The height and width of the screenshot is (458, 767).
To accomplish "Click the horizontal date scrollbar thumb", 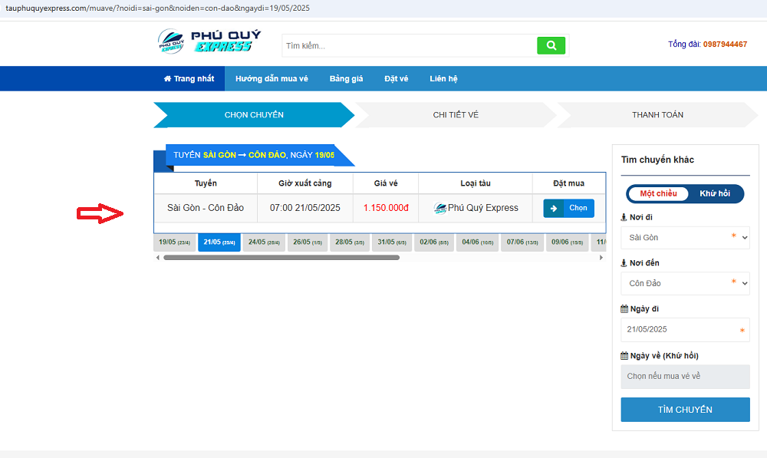I will pos(281,257).
